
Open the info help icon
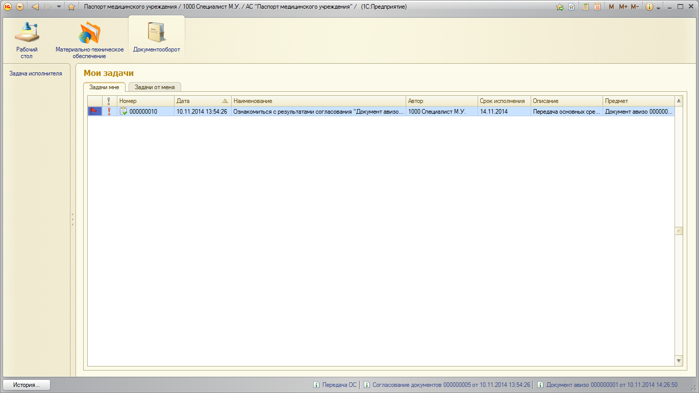[x=649, y=7]
